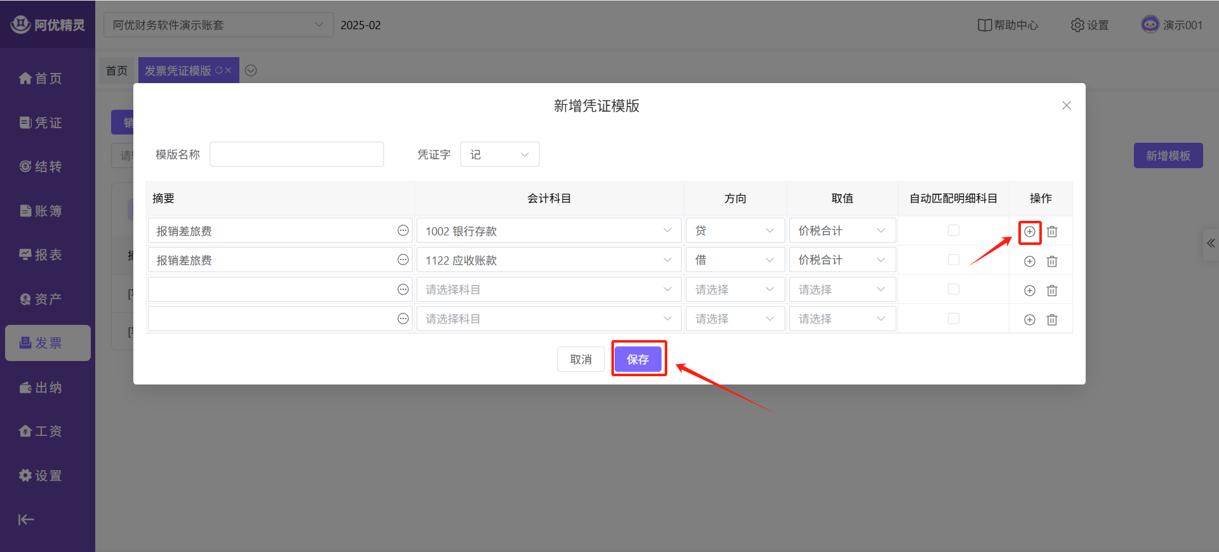The height and width of the screenshot is (552, 1219).
Task: Delete the second row with trash icon
Action: (1052, 261)
